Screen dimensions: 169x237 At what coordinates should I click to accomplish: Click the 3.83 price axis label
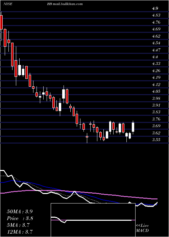pyautogui.click(x=156, y=112)
